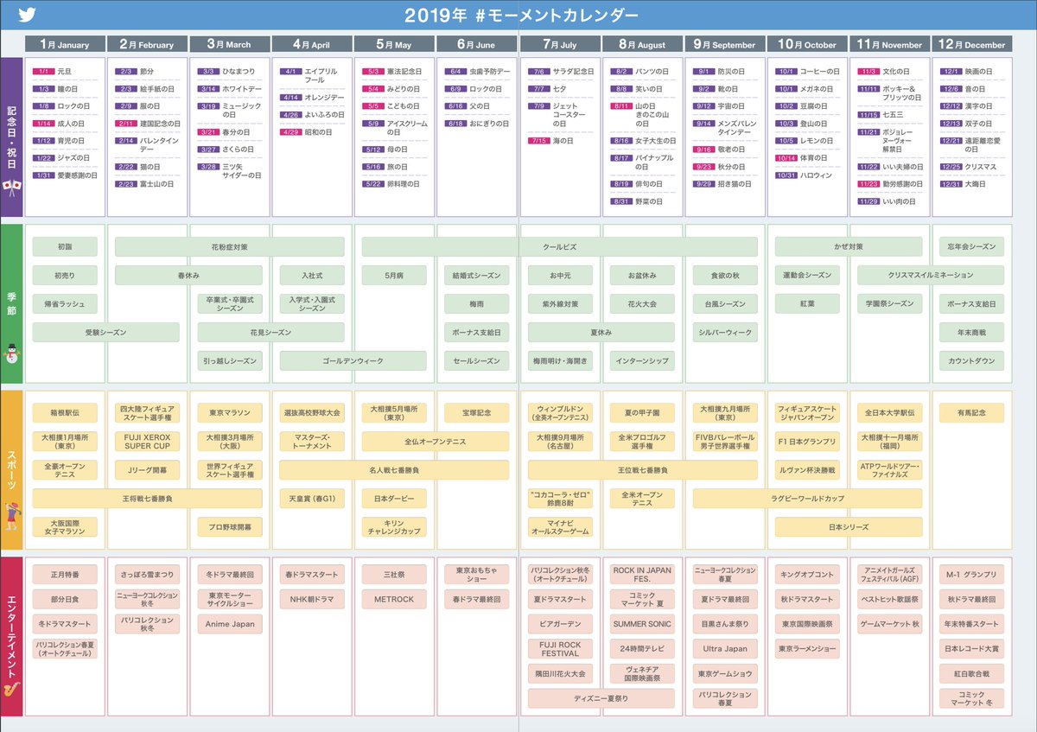Click the Anime Japan box
Image resolution: width=1037 pixels, height=732 pixels.
pyautogui.click(x=230, y=624)
